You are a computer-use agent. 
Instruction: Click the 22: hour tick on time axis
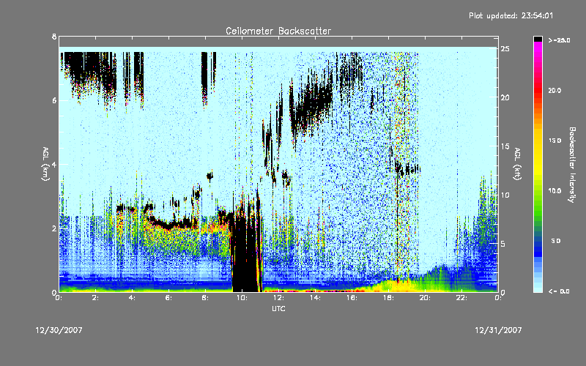pyautogui.click(x=461, y=298)
